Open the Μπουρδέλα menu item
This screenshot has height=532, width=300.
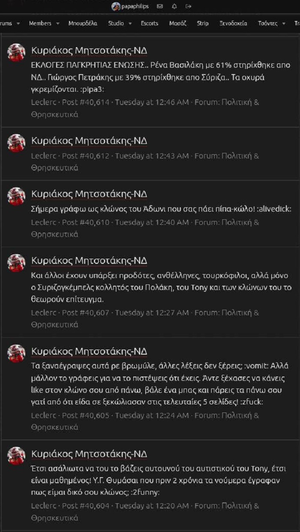[83, 24]
